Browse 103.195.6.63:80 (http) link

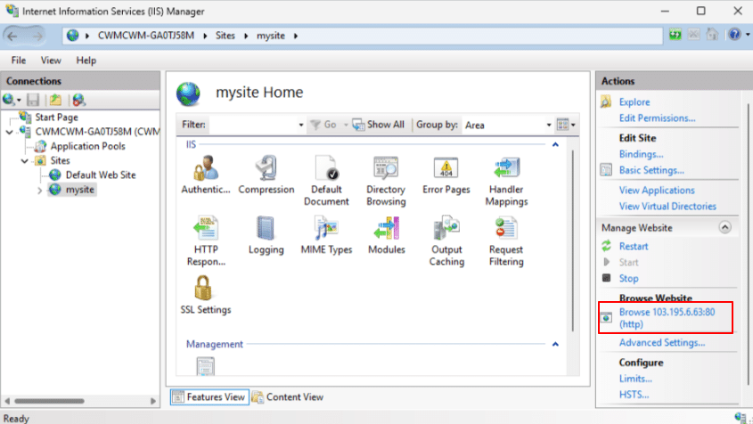(667, 318)
